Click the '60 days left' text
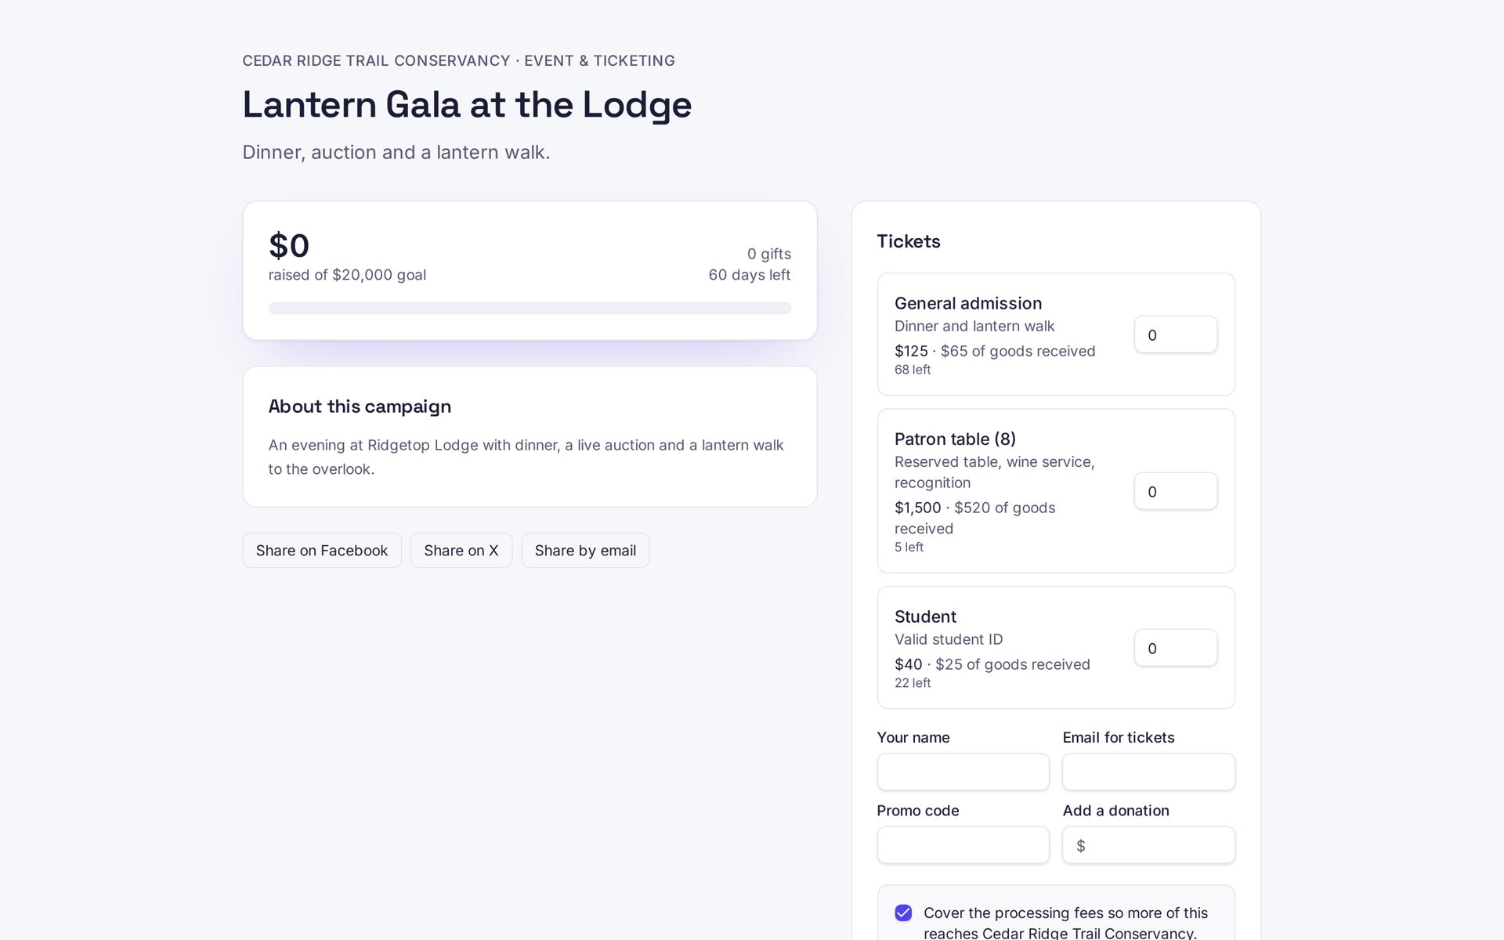This screenshot has height=940, width=1504. 750,275
